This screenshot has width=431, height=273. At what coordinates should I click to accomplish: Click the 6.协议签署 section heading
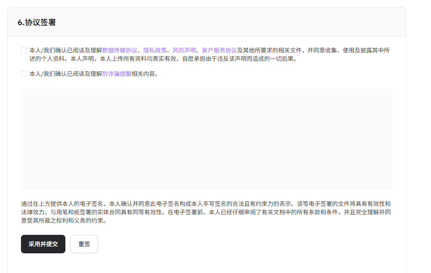click(x=37, y=23)
